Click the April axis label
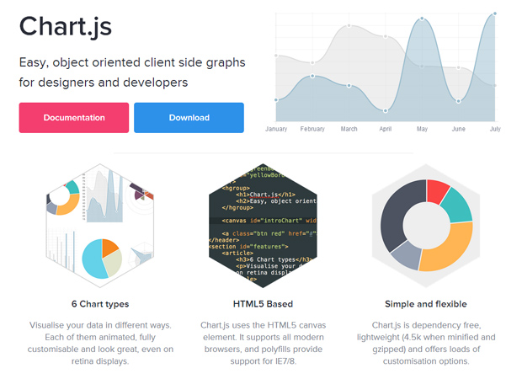Viewport: 522px width, 379px height. click(386, 129)
